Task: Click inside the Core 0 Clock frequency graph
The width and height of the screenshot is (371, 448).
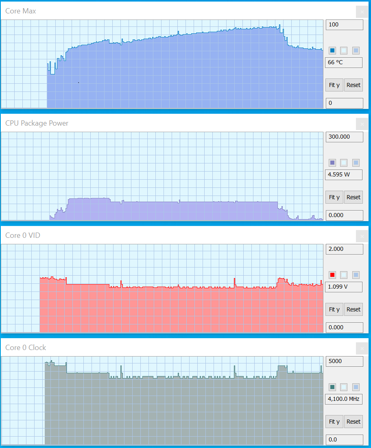Action: click(162, 400)
